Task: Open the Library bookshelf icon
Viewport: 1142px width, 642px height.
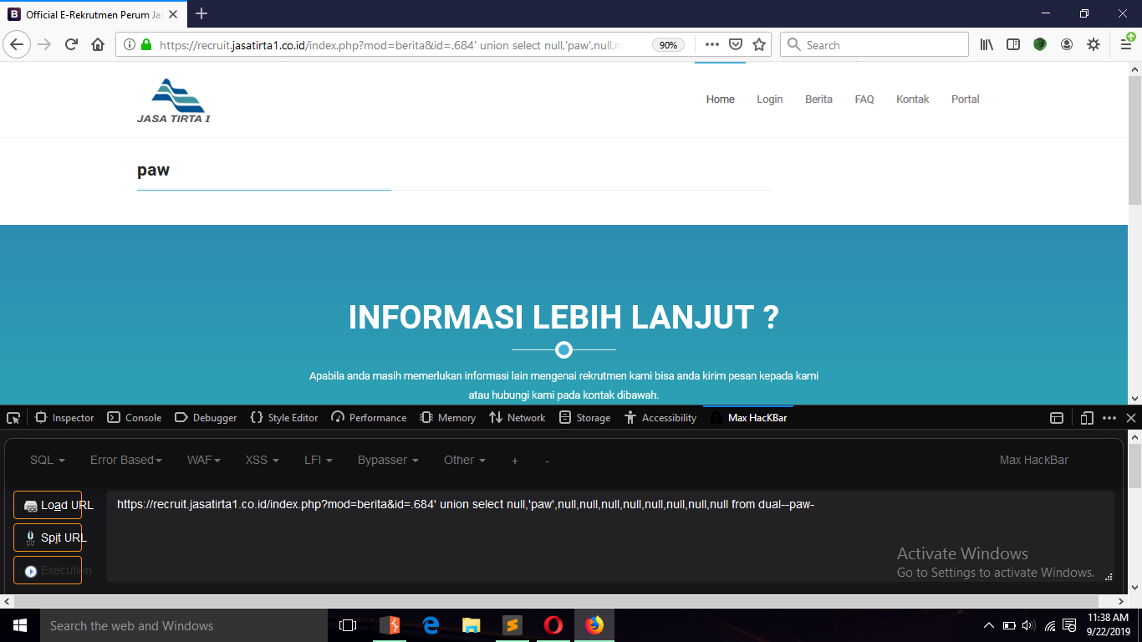Action: (x=987, y=45)
